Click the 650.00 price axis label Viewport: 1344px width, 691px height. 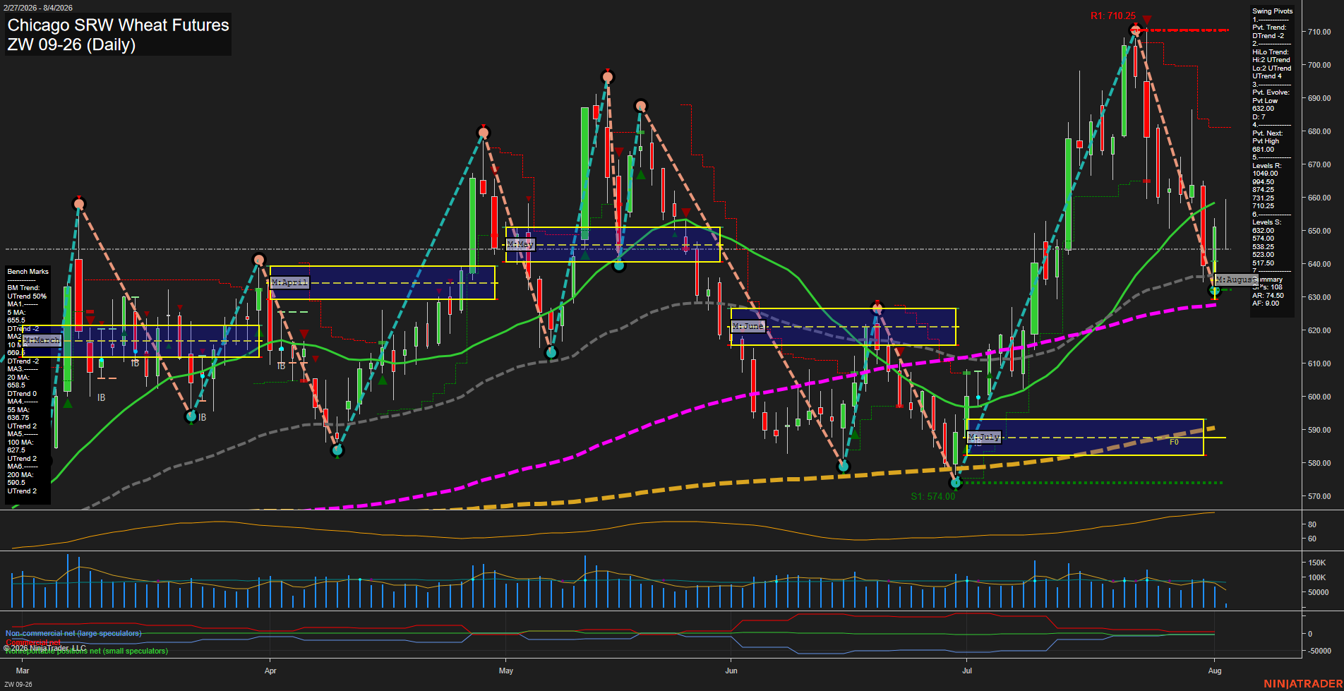click(1319, 231)
